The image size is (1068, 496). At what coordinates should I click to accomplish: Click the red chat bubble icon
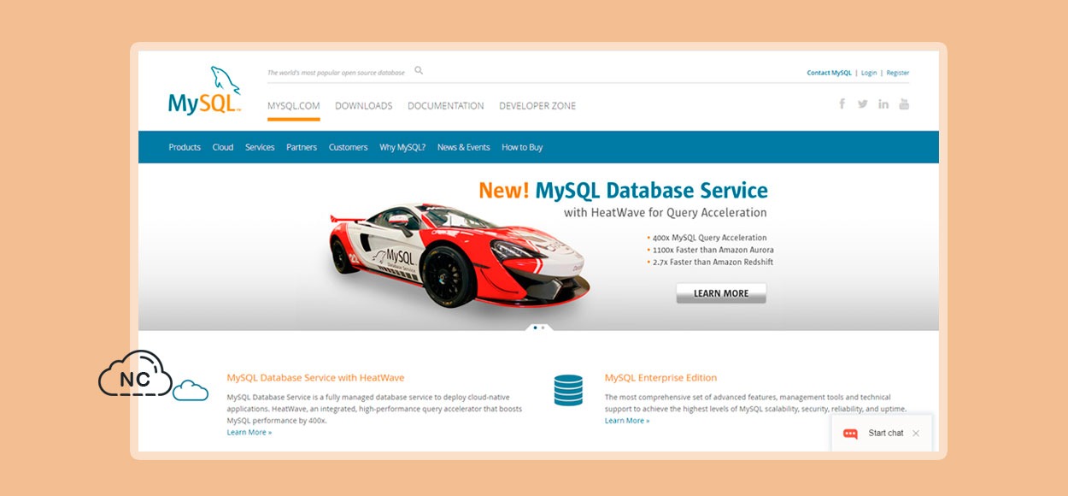[x=850, y=434]
